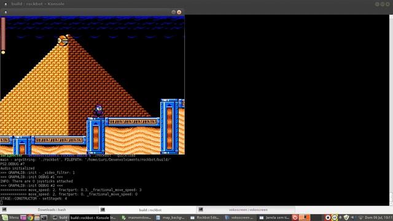Open the volume tray icon

coord(353,217)
